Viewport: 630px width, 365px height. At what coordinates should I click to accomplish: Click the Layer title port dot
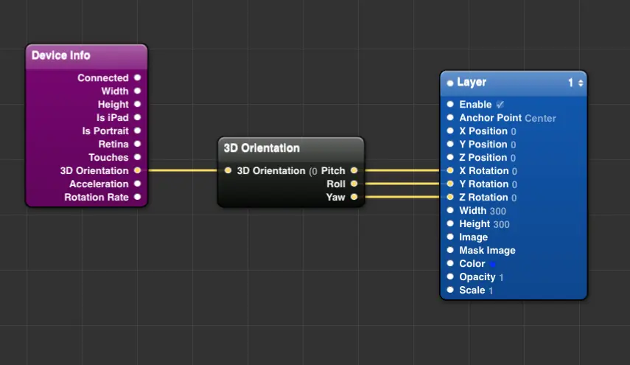point(450,83)
